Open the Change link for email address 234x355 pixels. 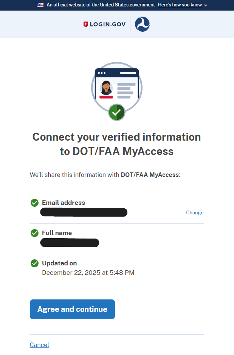195,212
